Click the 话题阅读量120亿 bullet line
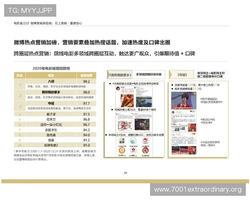The width and height of the screenshot is (250, 200). click(195, 85)
